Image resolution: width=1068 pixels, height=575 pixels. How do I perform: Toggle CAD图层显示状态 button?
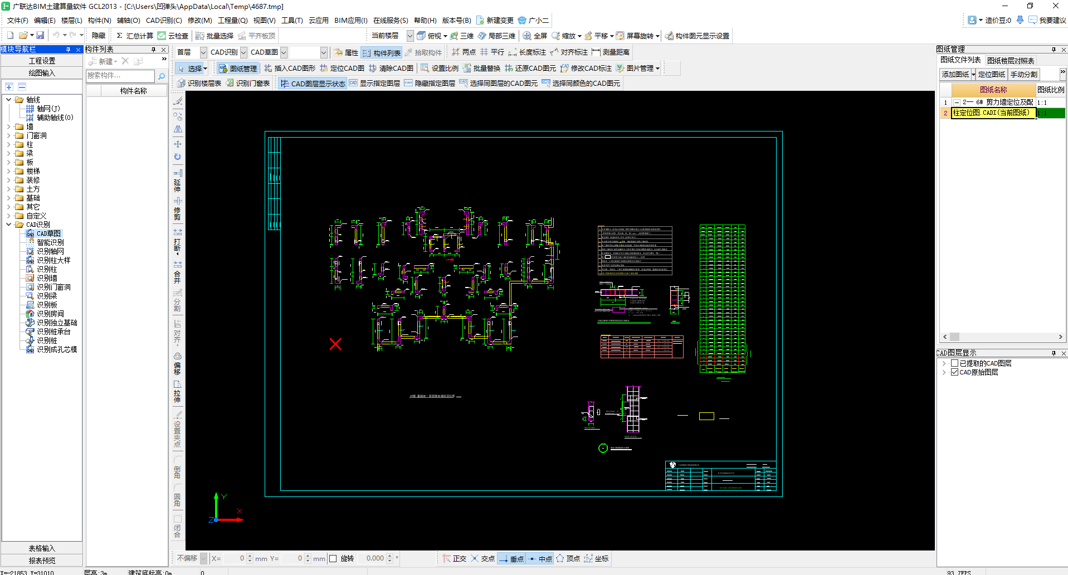[x=313, y=84]
